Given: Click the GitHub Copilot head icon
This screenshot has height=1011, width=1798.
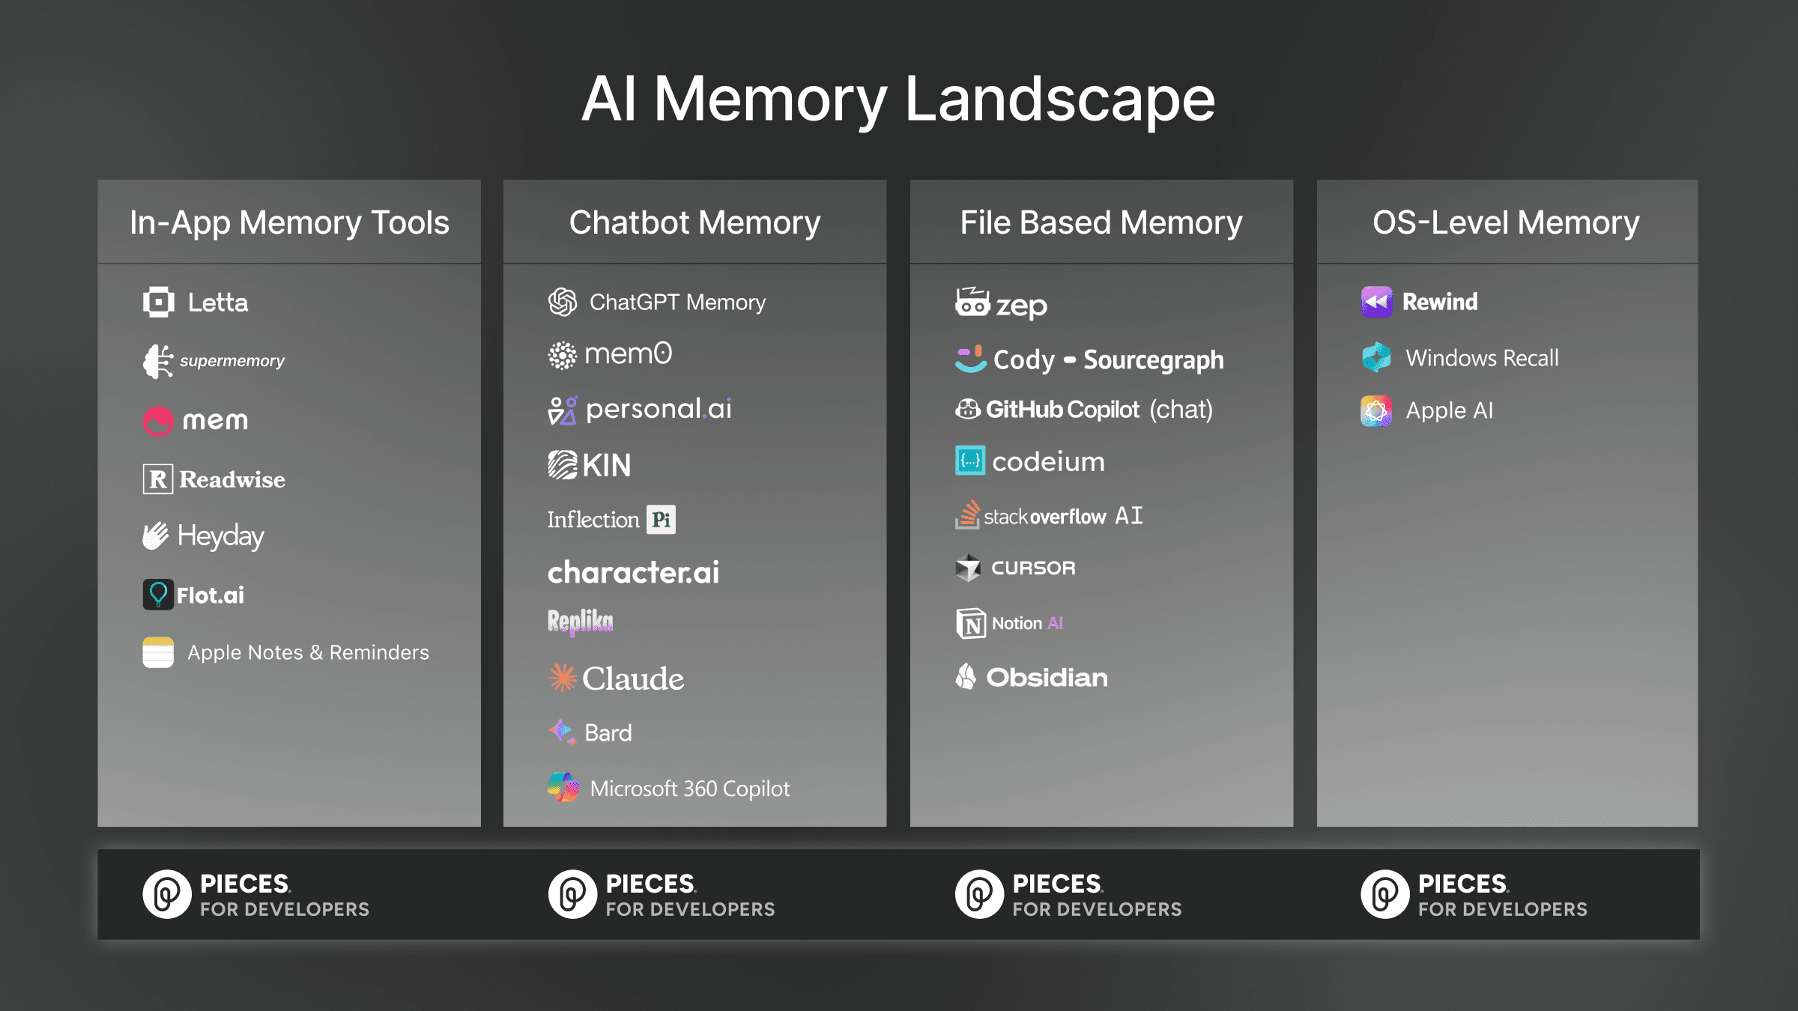Looking at the screenshot, I should click(968, 409).
